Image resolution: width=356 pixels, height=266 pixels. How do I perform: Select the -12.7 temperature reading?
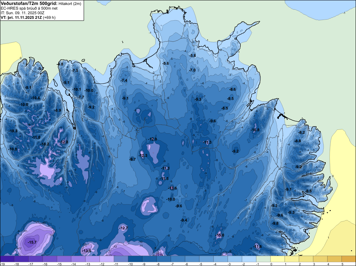click(x=124, y=228)
